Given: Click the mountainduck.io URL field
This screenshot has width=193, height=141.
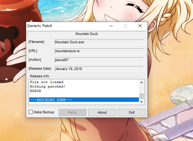Looking at the screenshot, I should click(99, 51).
